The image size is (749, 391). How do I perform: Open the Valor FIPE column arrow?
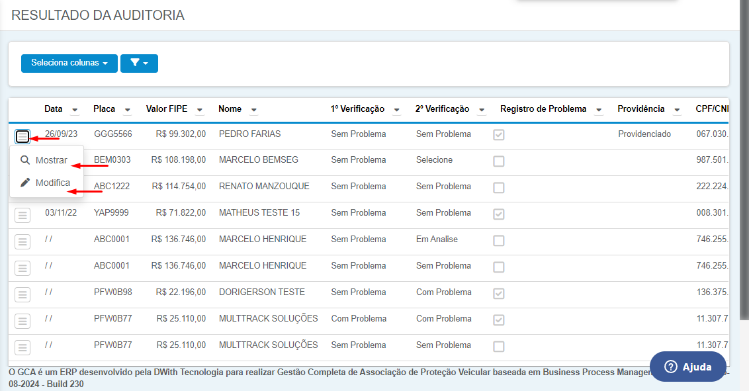click(200, 110)
